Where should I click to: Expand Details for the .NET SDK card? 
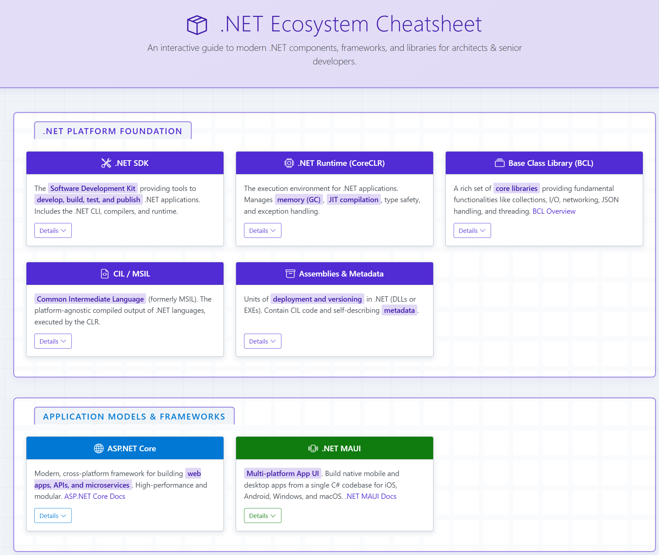coord(53,231)
